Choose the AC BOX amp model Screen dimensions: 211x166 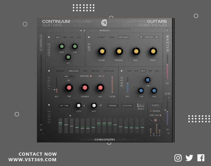click(101, 37)
